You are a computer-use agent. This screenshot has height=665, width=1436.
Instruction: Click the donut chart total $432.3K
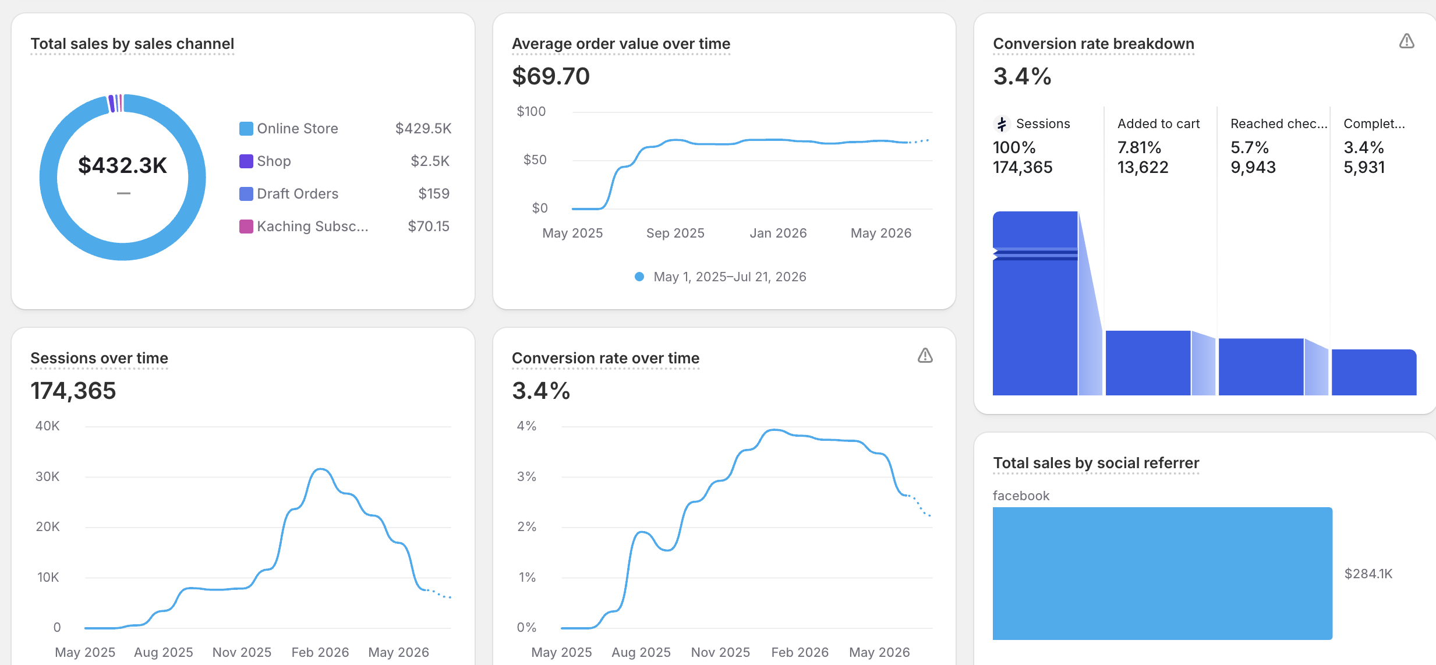(x=122, y=166)
